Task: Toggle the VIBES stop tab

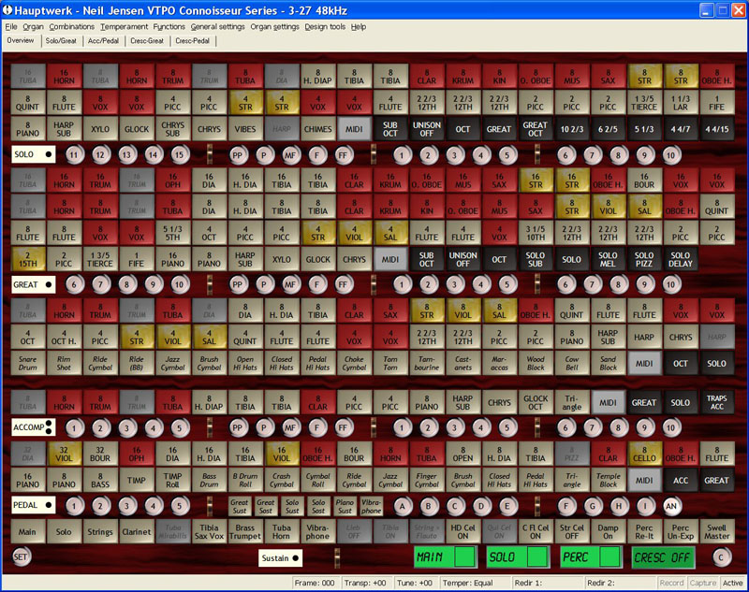Action: (x=245, y=129)
